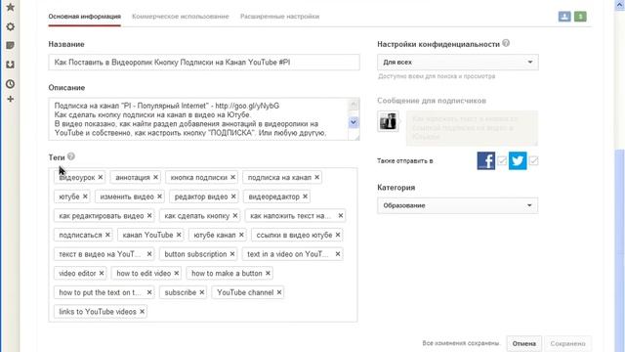The image size is (625, 352).
Task: Click the Сохранено button
Action: pyautogui.click(x=567, y=343)
